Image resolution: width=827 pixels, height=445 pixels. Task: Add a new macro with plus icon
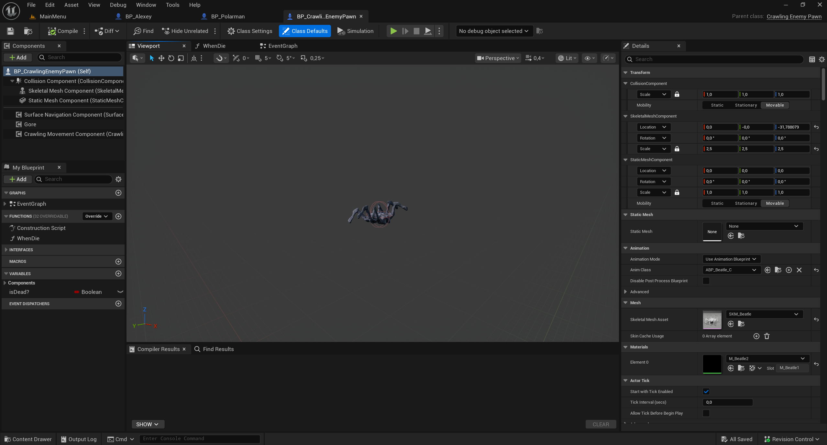118,262
